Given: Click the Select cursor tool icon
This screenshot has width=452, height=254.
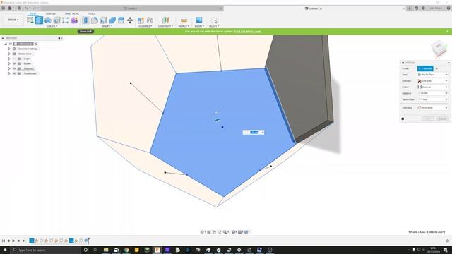Looking at the screenshot, I should [213, 20].
